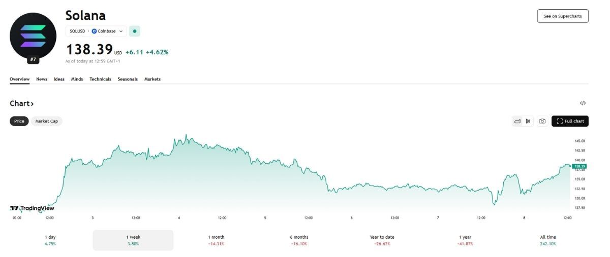This screenshot has height=257, width=610.
Task: Select the All time range option
Action: [548, 240]
